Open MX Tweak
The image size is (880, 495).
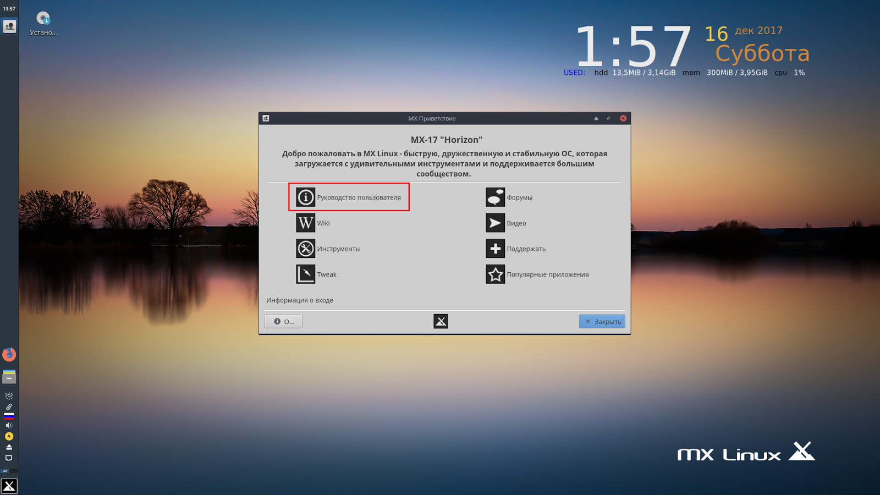click(316, 274)
